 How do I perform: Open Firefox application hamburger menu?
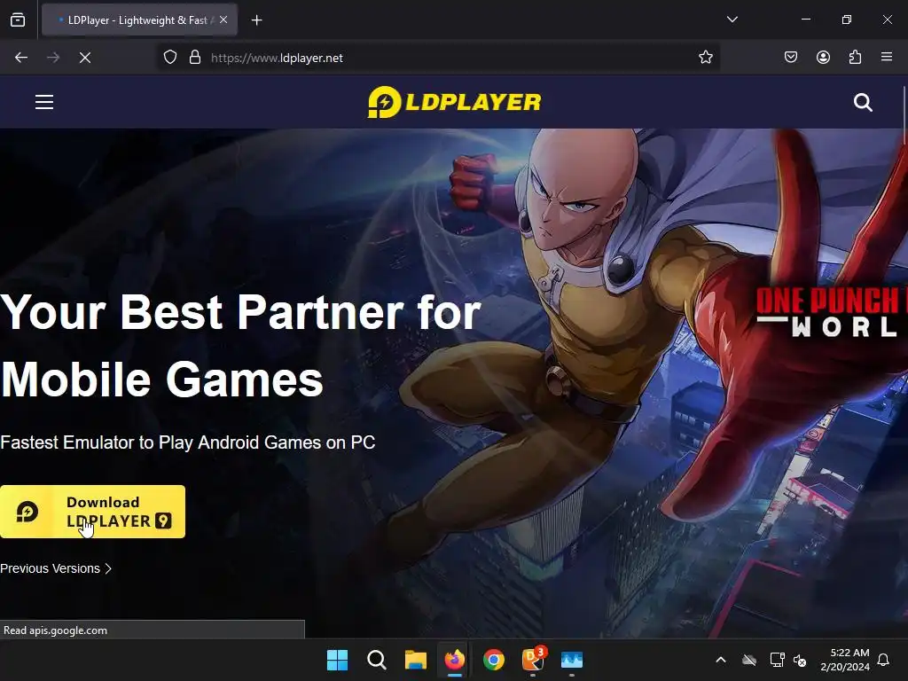click(x=887, y=58)
